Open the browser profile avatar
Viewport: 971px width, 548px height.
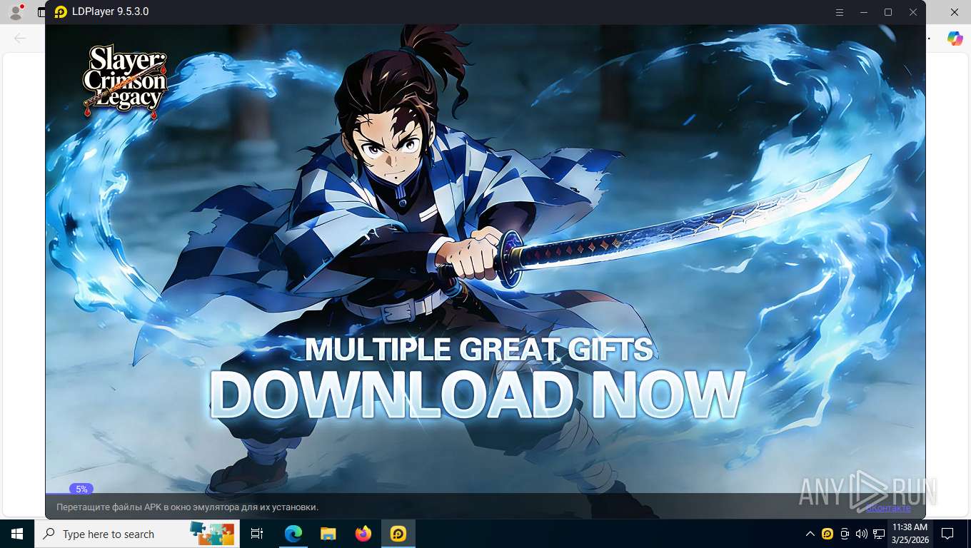tap(15, 12)
